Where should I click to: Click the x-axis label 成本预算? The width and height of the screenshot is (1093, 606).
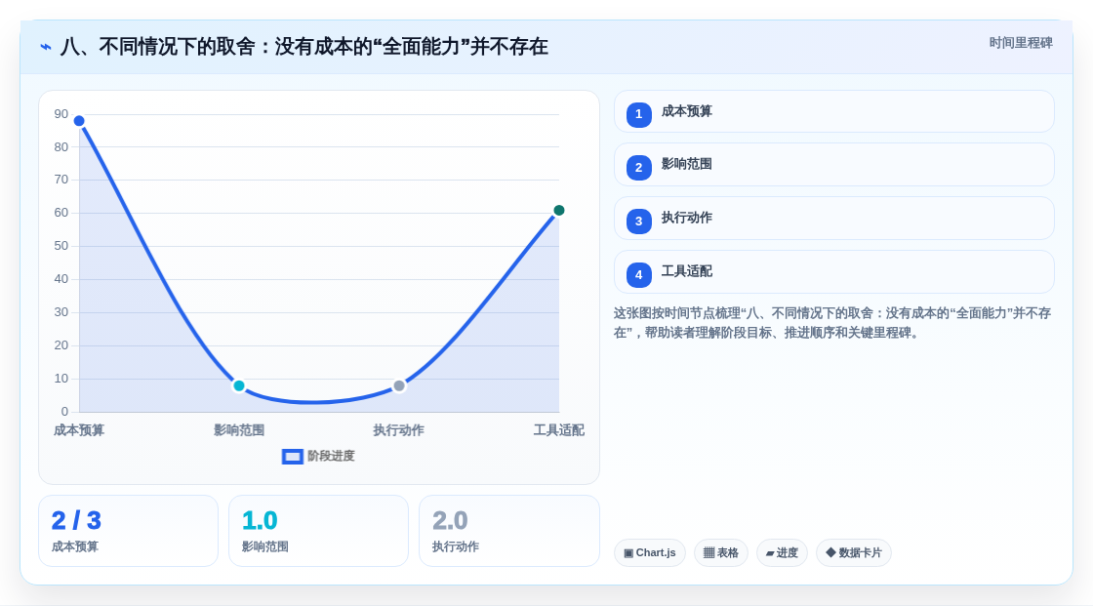coord(79,430)
